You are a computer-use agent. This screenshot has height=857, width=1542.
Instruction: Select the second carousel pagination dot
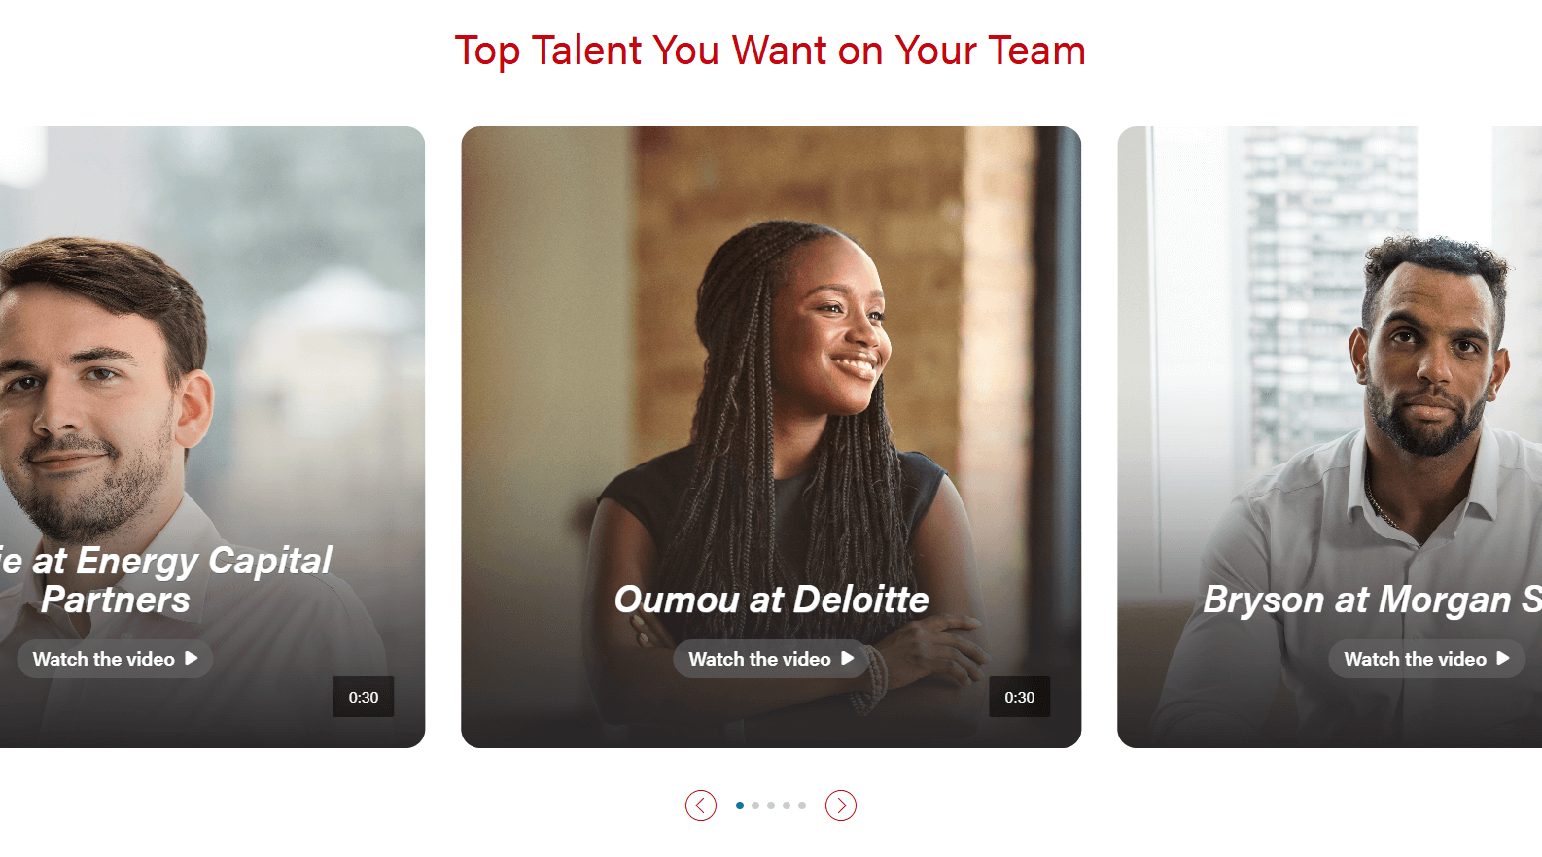tap(755, 806)
